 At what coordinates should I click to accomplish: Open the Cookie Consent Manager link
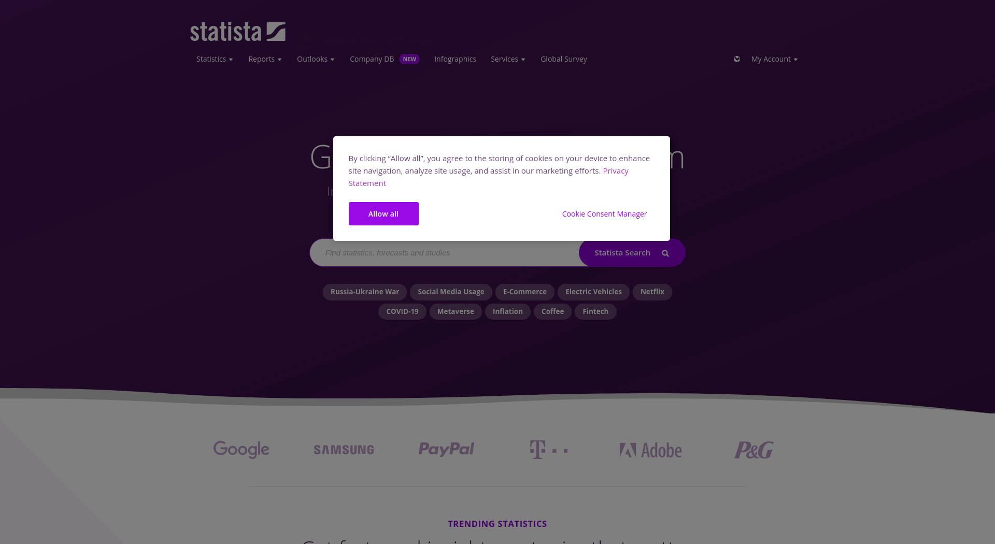[x=604, y=214]
